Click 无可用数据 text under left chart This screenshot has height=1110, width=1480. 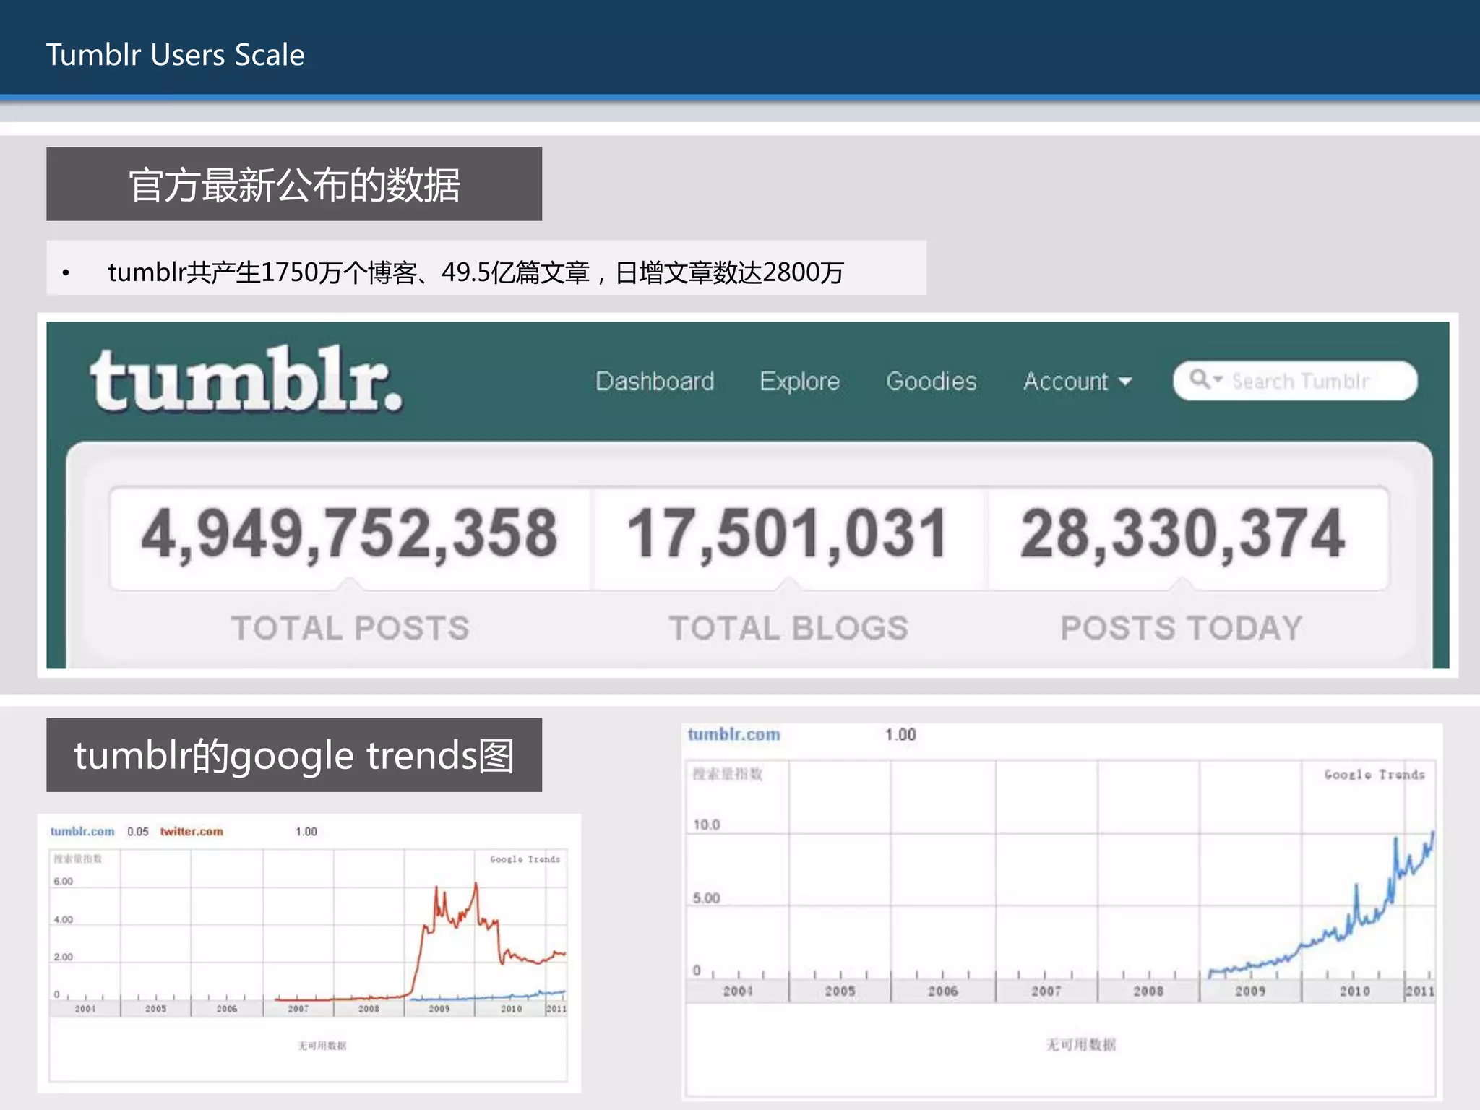coord(322,1046)
